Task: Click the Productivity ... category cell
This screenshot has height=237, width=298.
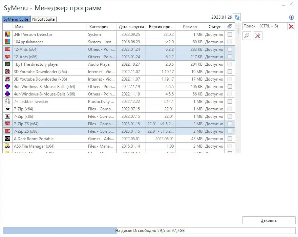Action: (x=102, y=102)
